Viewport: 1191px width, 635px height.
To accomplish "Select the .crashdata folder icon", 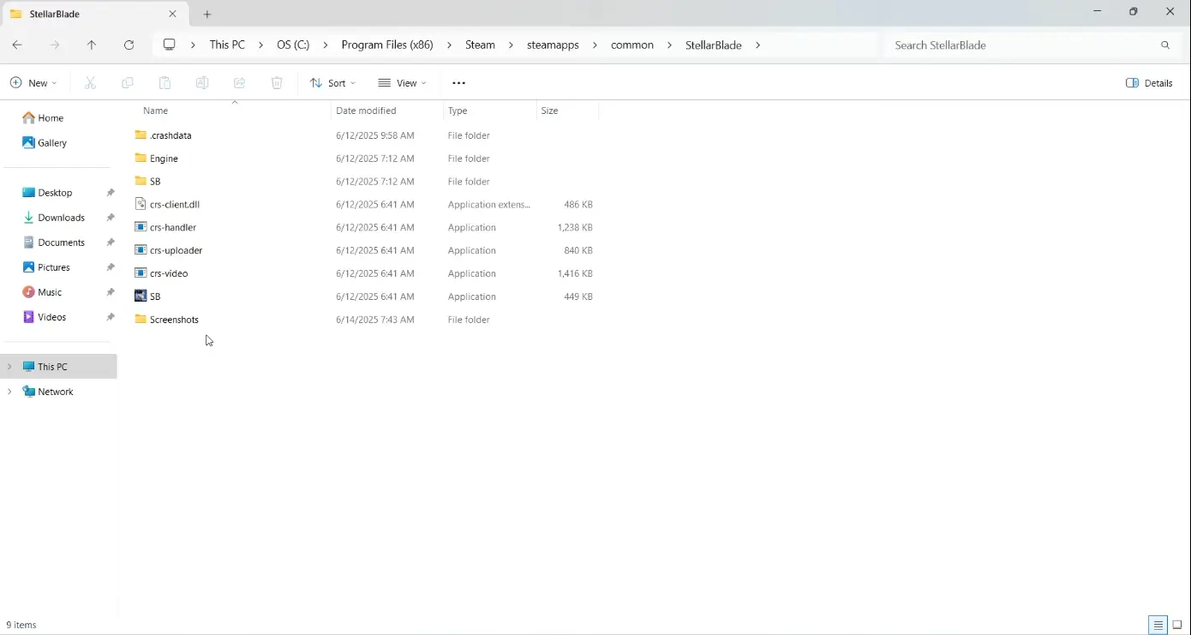I will pos(141,135).
